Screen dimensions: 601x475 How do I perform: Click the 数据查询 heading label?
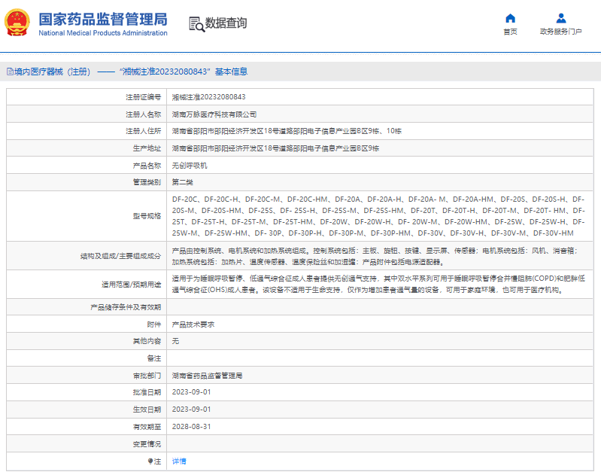point(226,23)
